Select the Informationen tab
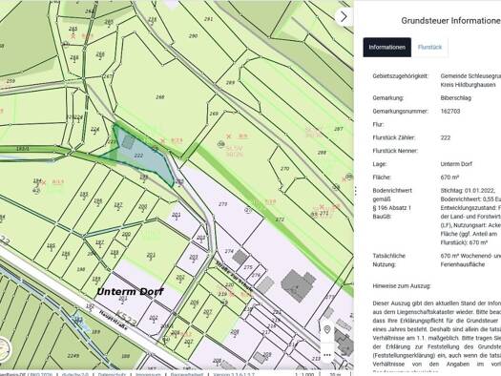This screenshot has width=501, height=376. 386,48
